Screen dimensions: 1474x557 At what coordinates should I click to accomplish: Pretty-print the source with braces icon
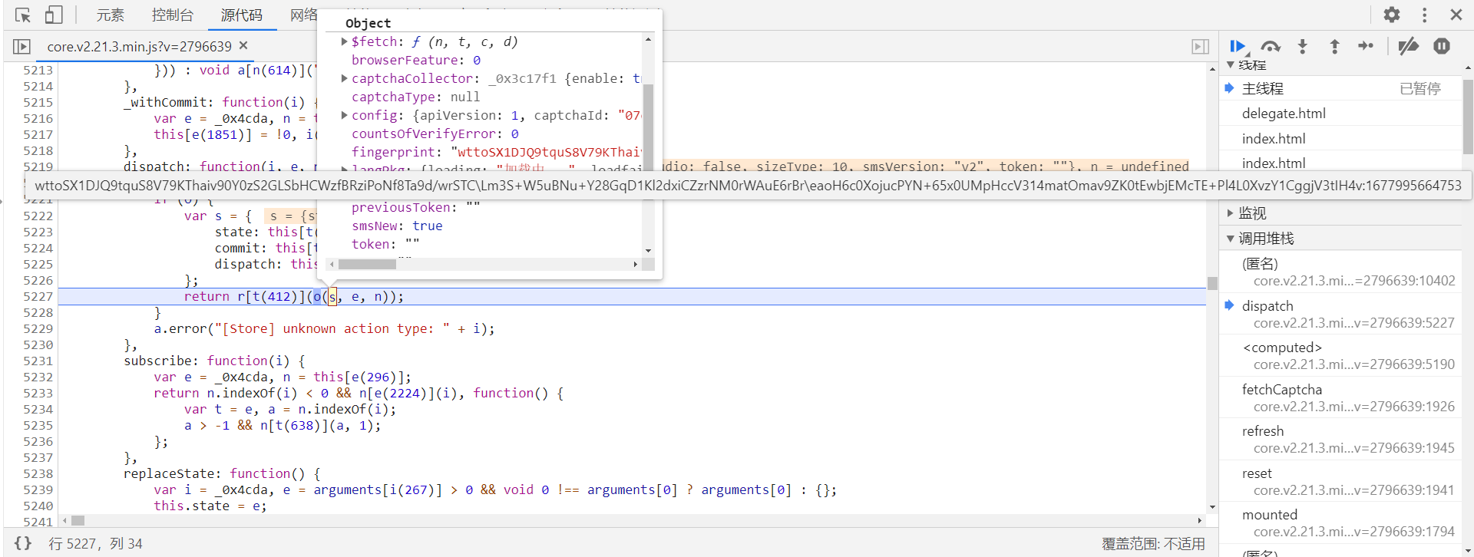[x=23, y=543]
